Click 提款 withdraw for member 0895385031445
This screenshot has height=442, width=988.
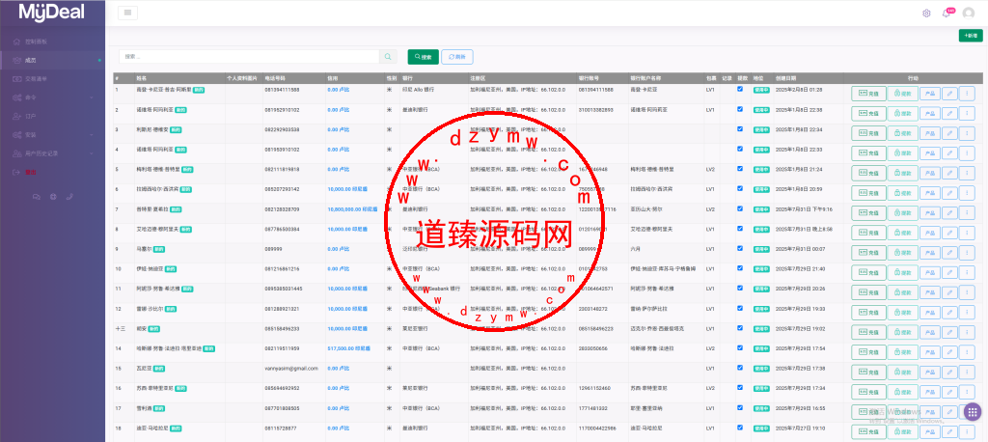903,292
